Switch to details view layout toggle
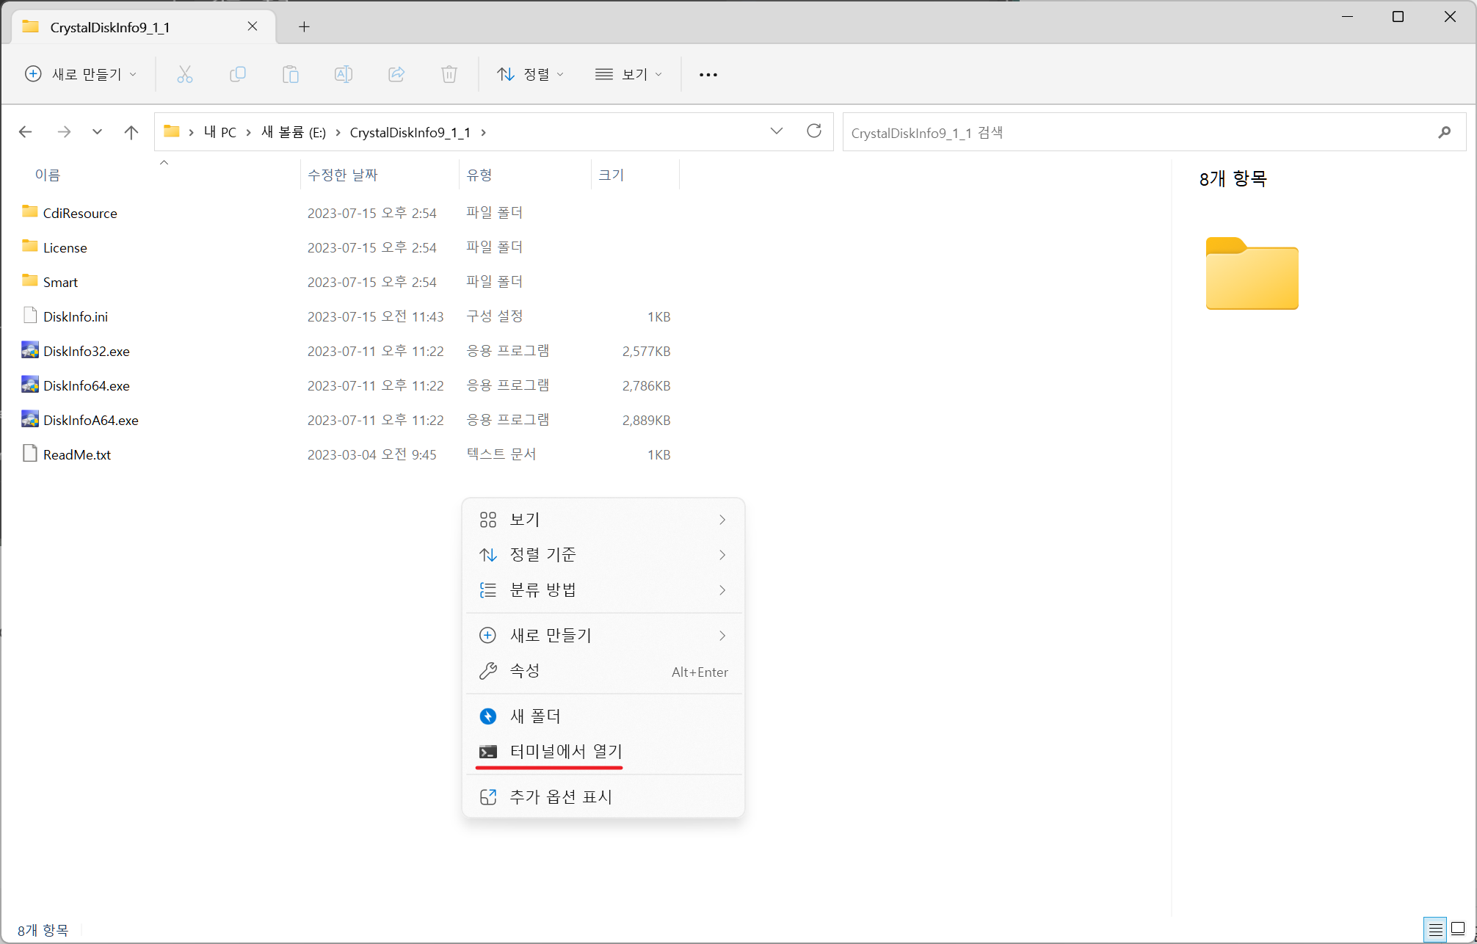1477x944 pixels. pos(1435,929)
